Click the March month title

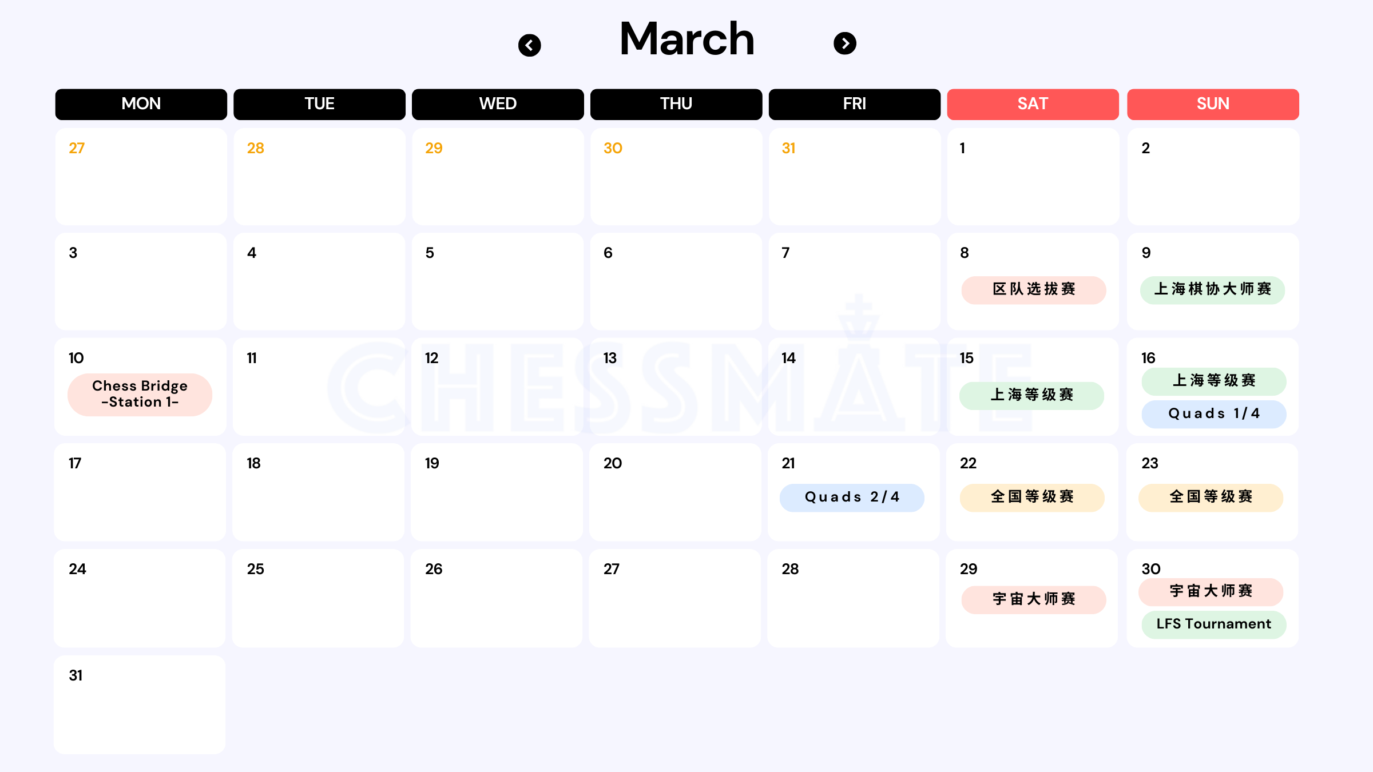(x=687, y=39)
